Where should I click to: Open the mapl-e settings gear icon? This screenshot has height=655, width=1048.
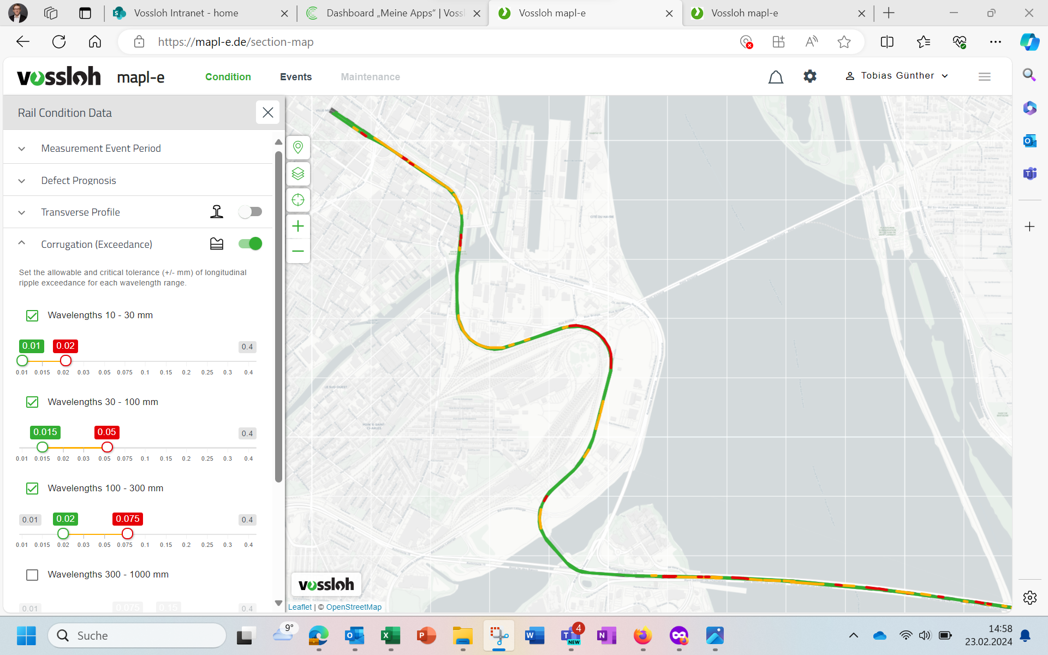click(810, 76)
